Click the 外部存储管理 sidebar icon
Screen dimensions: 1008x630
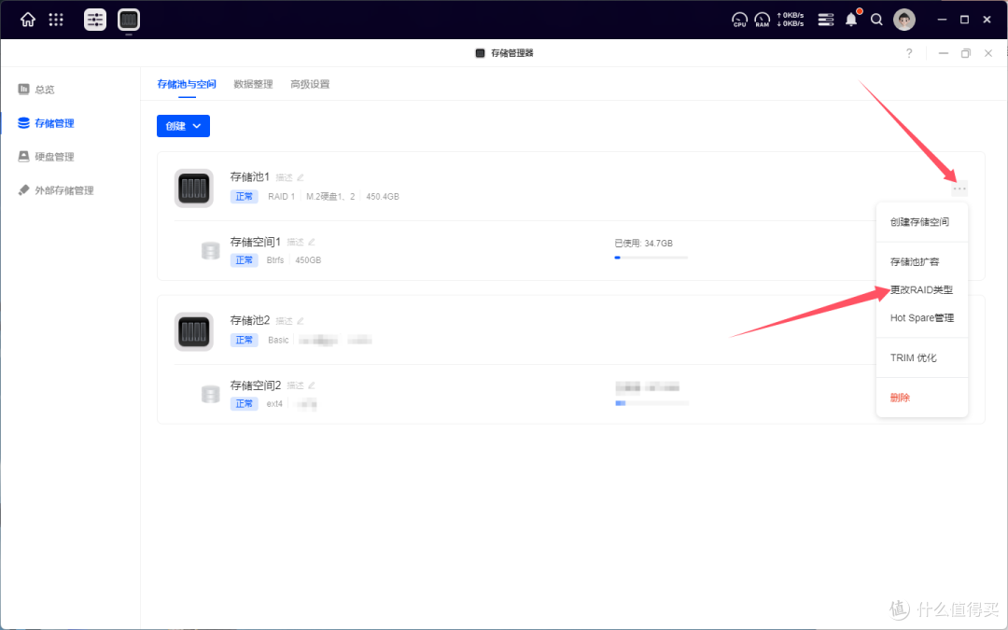click(23, 189)
